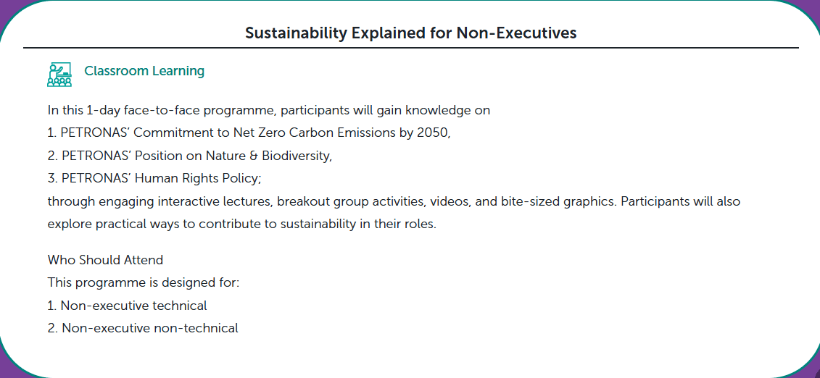
Task: Click the text 'This programme is designed for:'
Action: tap(144, 282)
